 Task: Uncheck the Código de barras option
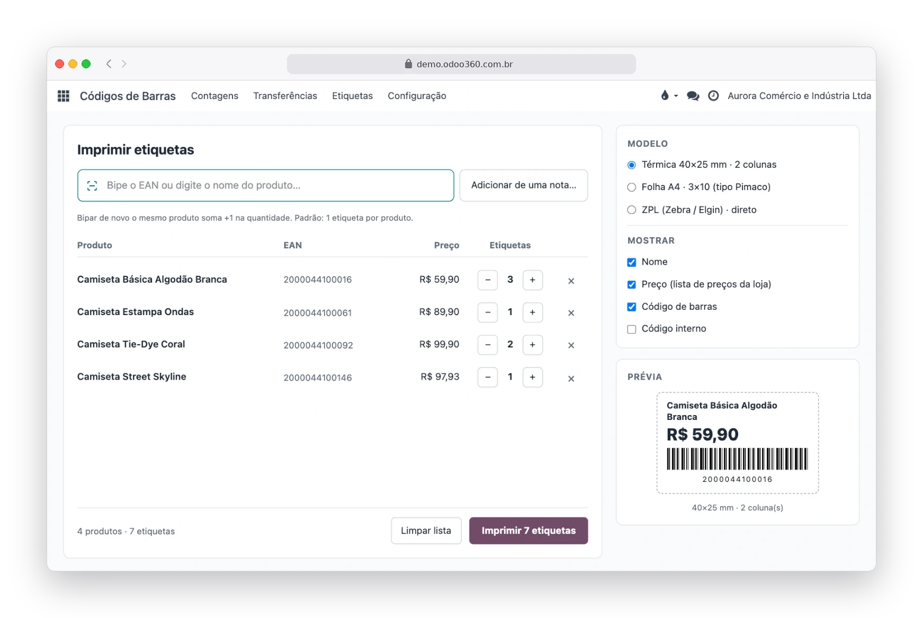tap(631, 307)
